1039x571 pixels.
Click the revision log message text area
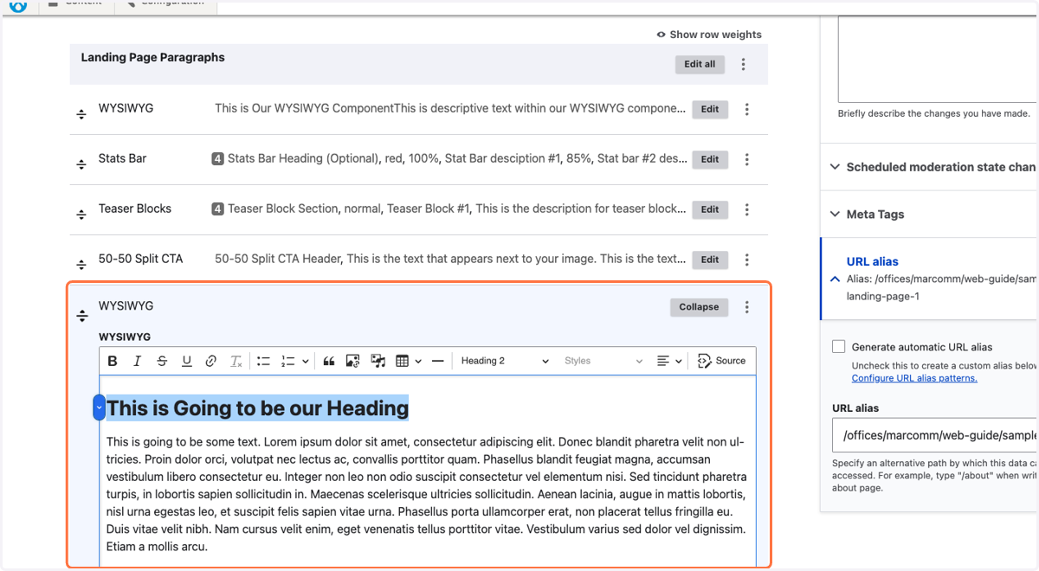tap(938, 58)
